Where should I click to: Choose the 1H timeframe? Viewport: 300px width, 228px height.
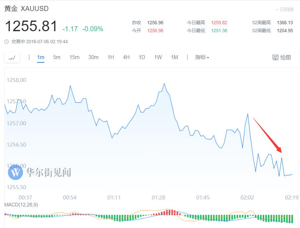111,57
